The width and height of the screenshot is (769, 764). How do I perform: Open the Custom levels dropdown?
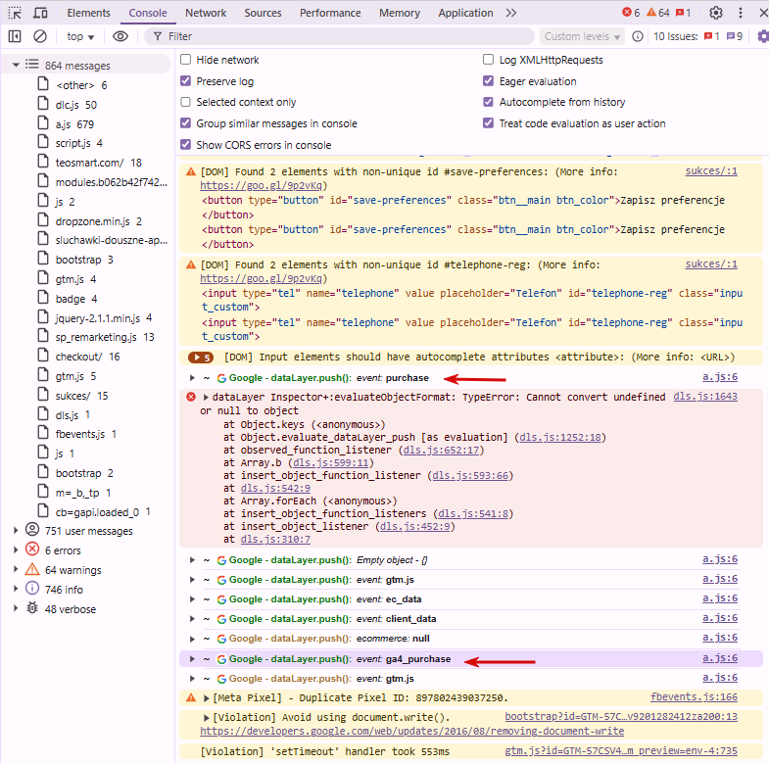[582, 36]
